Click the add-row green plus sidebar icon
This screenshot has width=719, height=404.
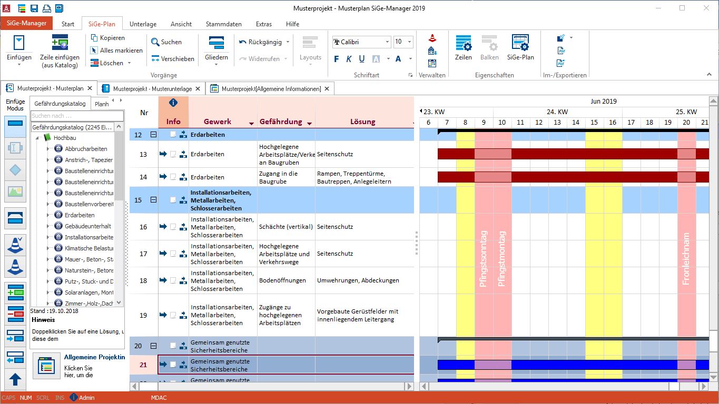(15, 293)
